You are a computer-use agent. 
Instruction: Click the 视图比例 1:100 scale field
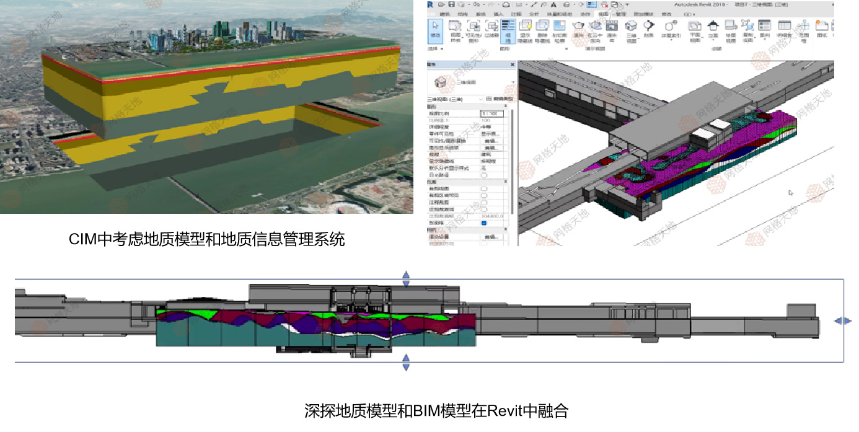click(x=493, y=113)
